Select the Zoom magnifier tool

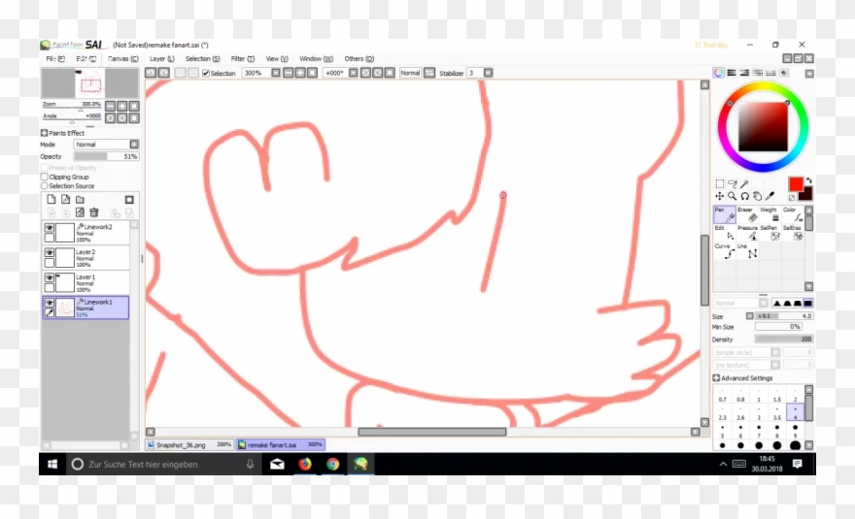[x=733, y=196]
